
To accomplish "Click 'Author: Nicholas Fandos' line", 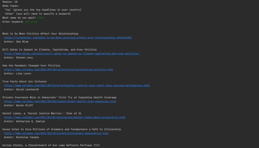I will tap(21, 137).
